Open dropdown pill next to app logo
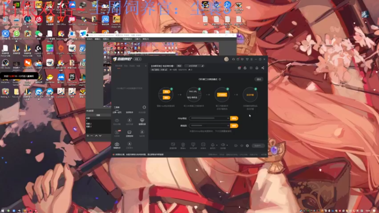The width and height of the screenshot is (379, 213). (x=137, y=59)
